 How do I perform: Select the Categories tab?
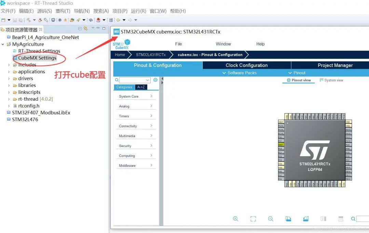(x=124, y=87)
